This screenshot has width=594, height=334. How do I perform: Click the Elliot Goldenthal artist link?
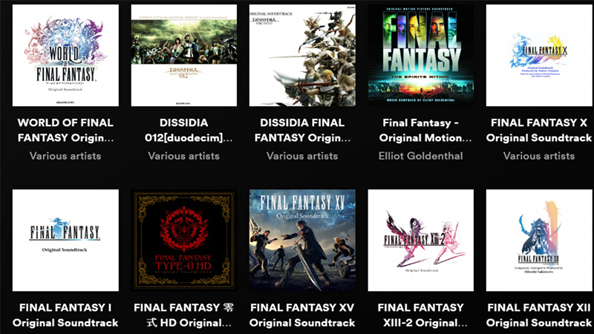420,156
